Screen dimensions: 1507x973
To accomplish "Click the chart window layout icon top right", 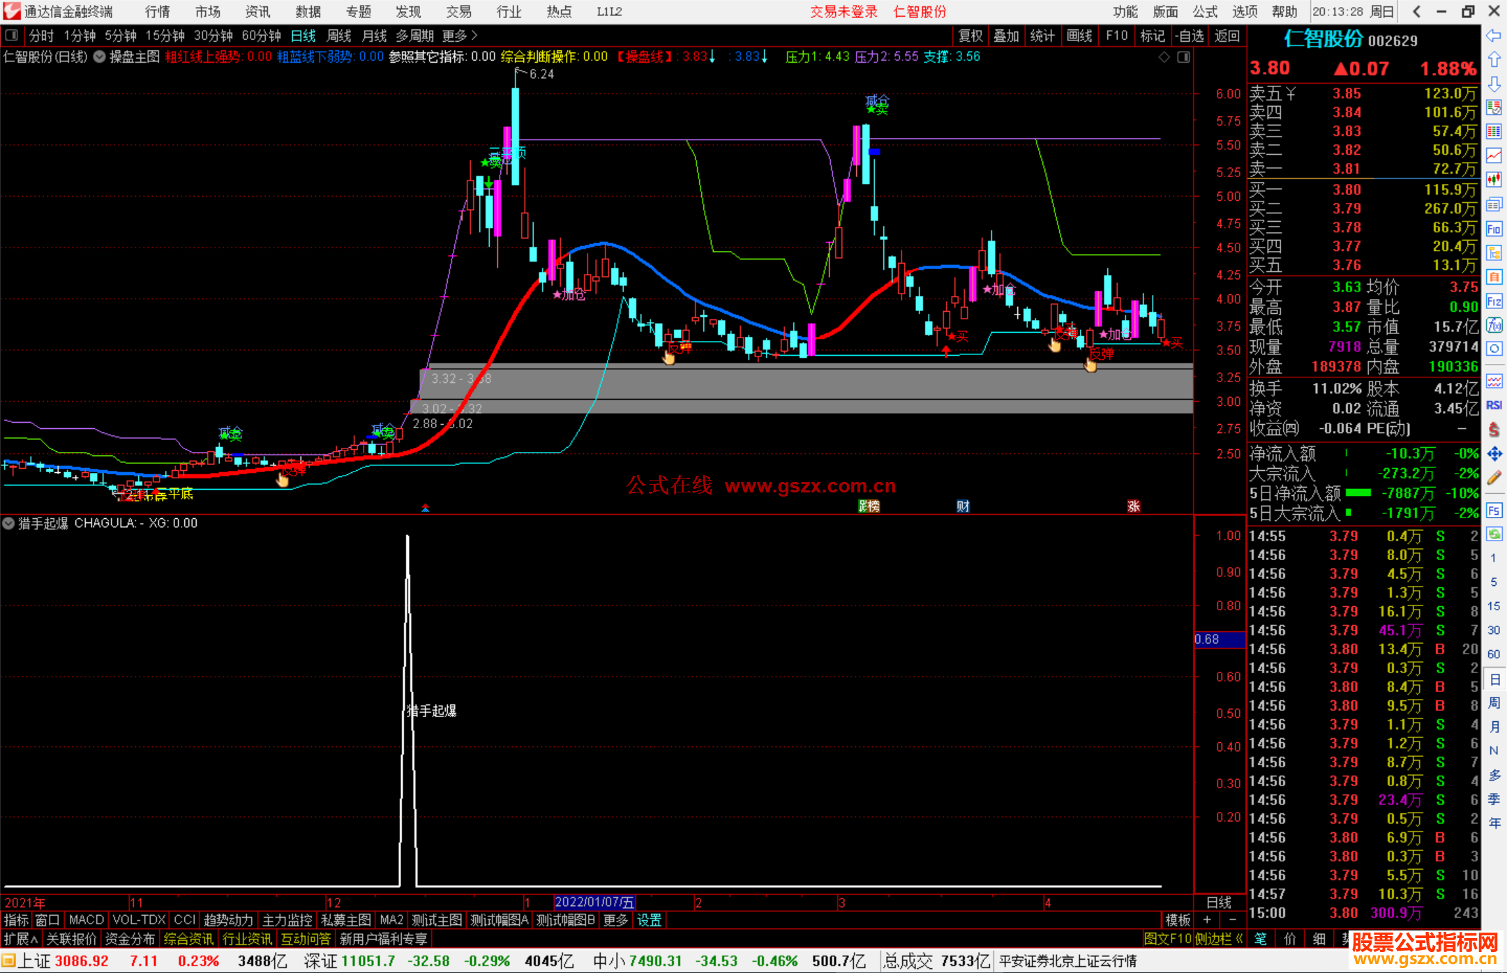I will tap(1183, 57).
